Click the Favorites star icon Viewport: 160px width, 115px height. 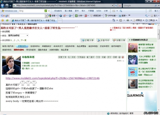click(x=2, y=20)
